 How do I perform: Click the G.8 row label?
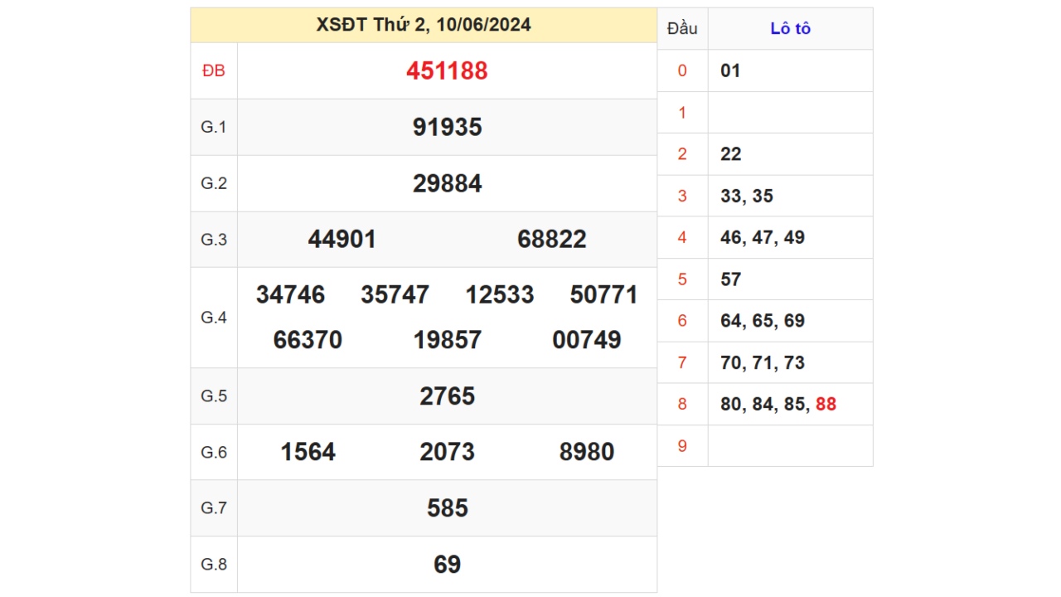coord(214,565)
